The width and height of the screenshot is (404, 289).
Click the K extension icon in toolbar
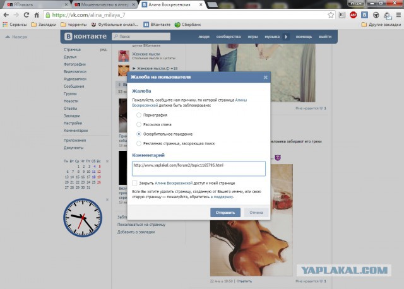pyautogui.click(x=342, y=15)
